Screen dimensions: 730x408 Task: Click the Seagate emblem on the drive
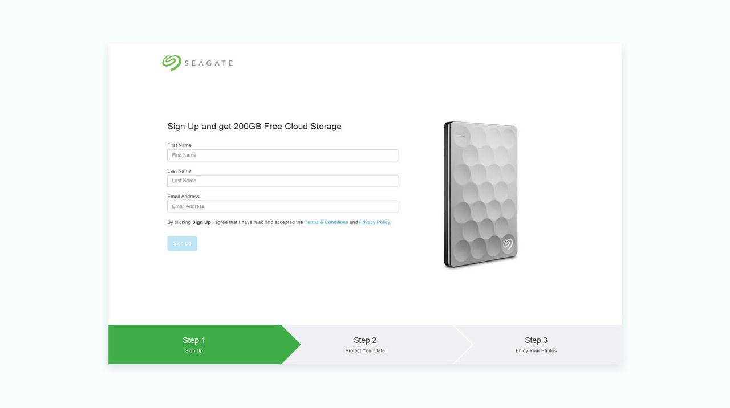(508, 244)
